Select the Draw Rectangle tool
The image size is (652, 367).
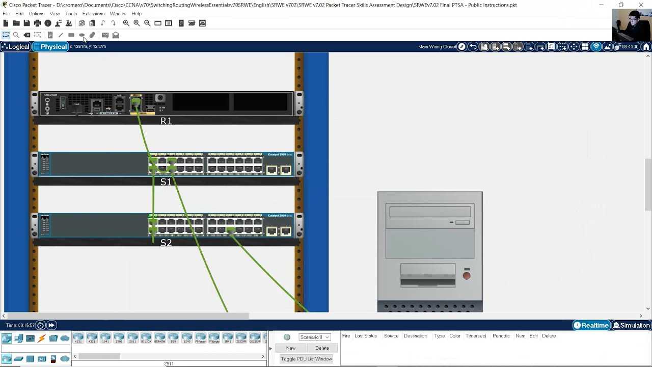71,35
